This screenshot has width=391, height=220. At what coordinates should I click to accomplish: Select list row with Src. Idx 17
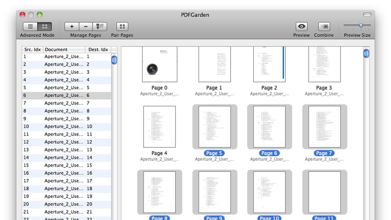click(67, 181)
